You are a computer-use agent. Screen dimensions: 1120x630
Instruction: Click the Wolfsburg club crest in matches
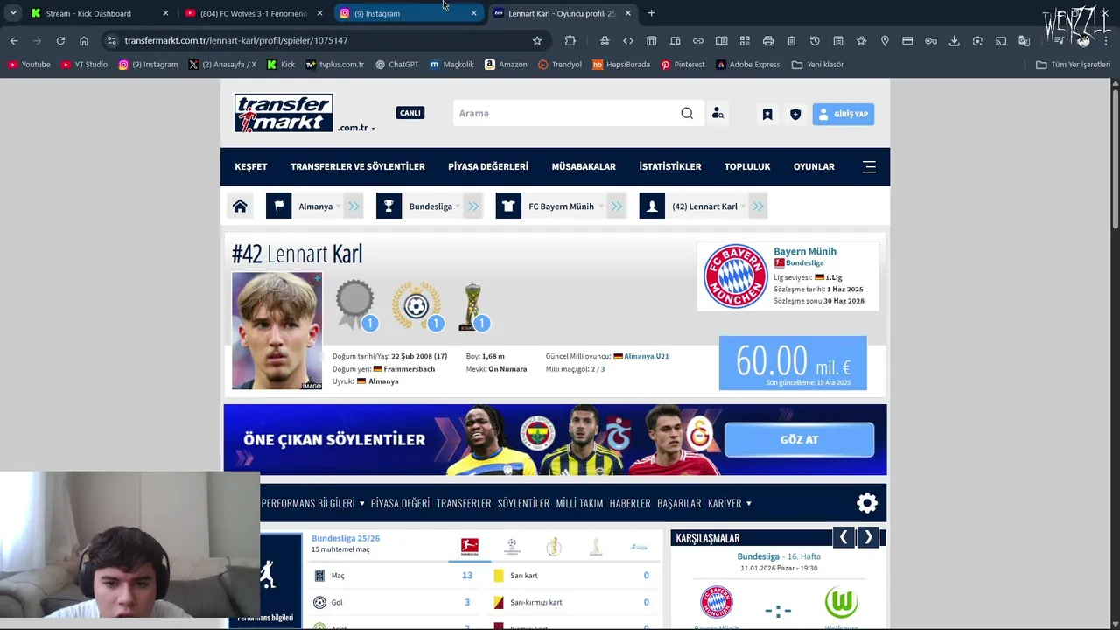[x=842, y=602]
